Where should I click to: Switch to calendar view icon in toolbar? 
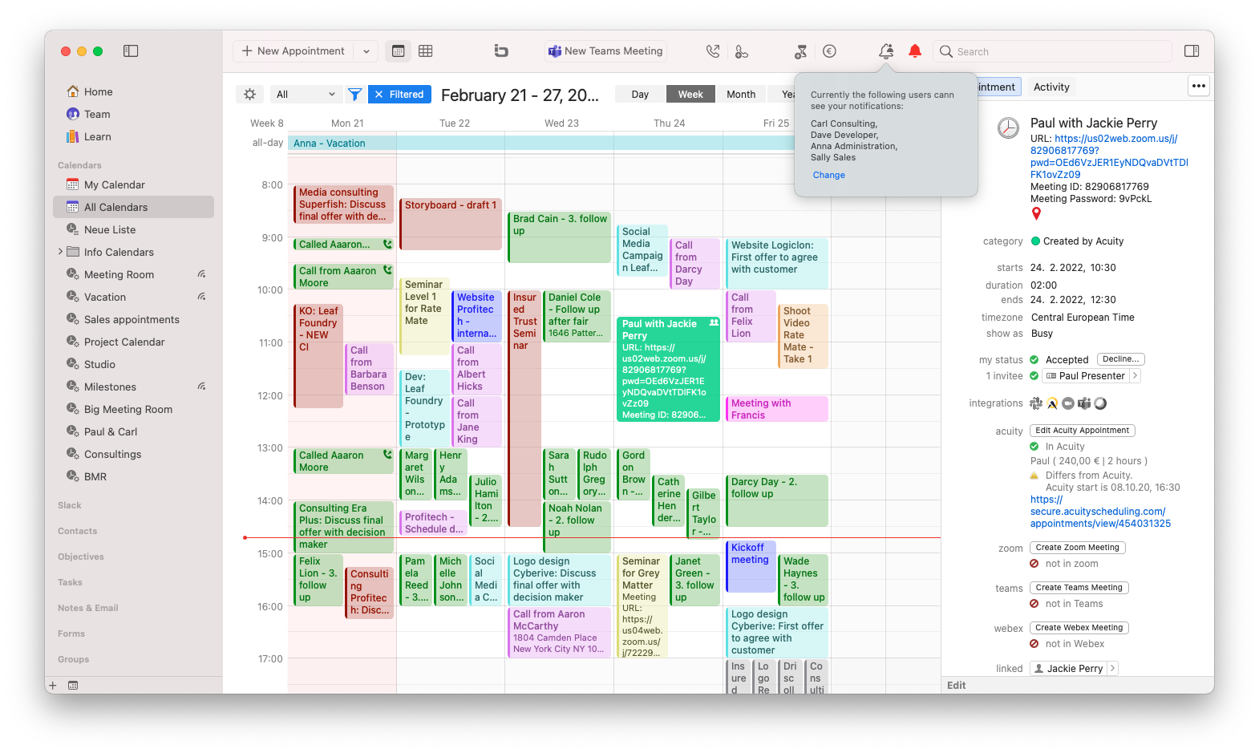398,51
